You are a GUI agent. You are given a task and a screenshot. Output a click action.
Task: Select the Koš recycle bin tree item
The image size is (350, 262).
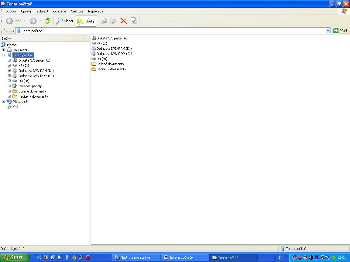(15, 107)
